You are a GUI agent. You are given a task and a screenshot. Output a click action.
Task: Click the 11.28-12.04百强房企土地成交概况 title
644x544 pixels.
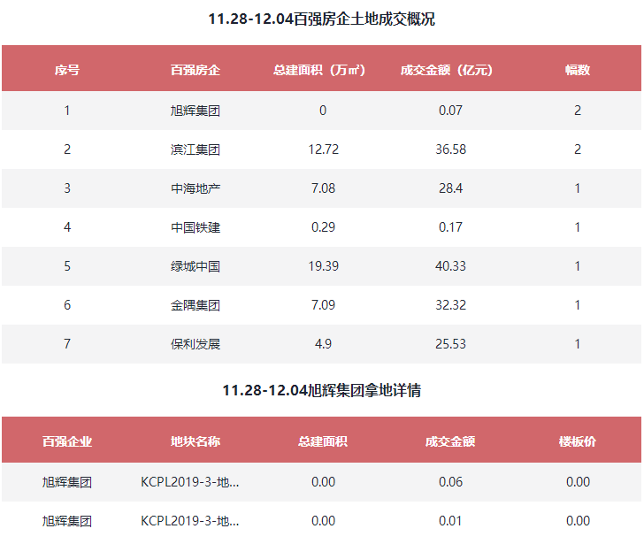click(x=322, y=19)
